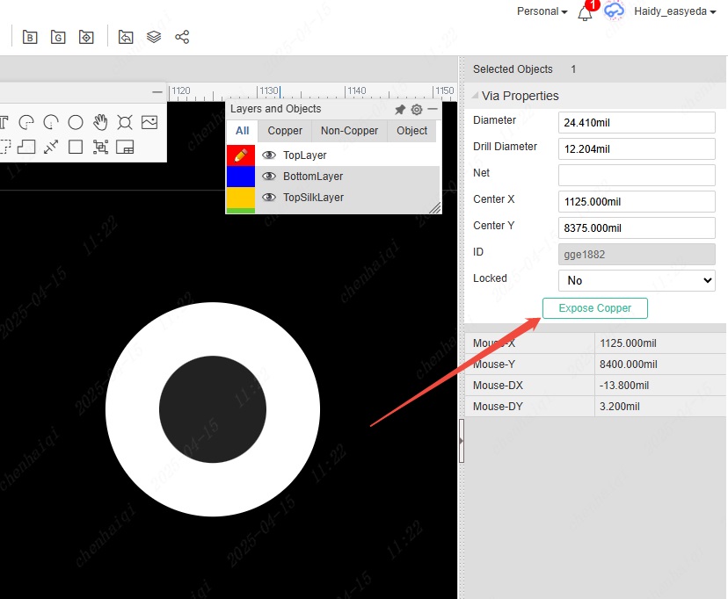This screenshot has height=599, width=728.
Task: Click the layers stack icon in toolbar
Action: (154, 37)
